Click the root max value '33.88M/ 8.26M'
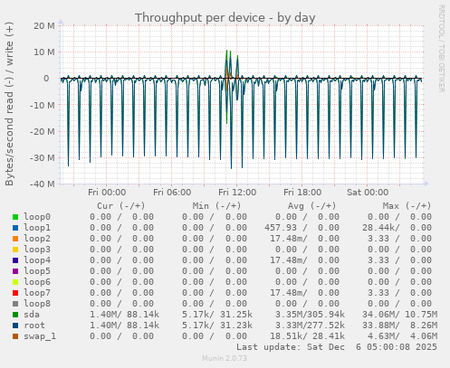Viewport: 450px width, 368px height. [x=399, y=326]
